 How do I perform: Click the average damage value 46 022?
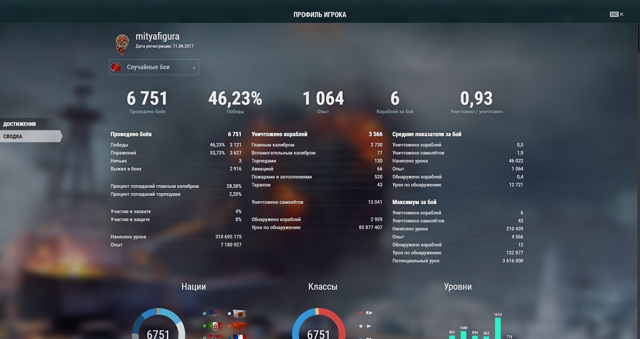coord(516,161)
